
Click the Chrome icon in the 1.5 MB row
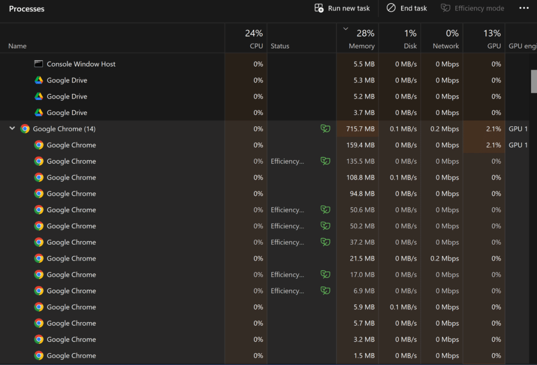coord(39,355)
